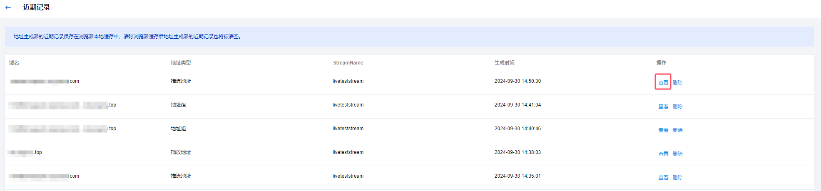Viewport: 821px width, 191px height.
Task: Click the 域名 column header
Action: pyautogui.click(x=14, y=63)
